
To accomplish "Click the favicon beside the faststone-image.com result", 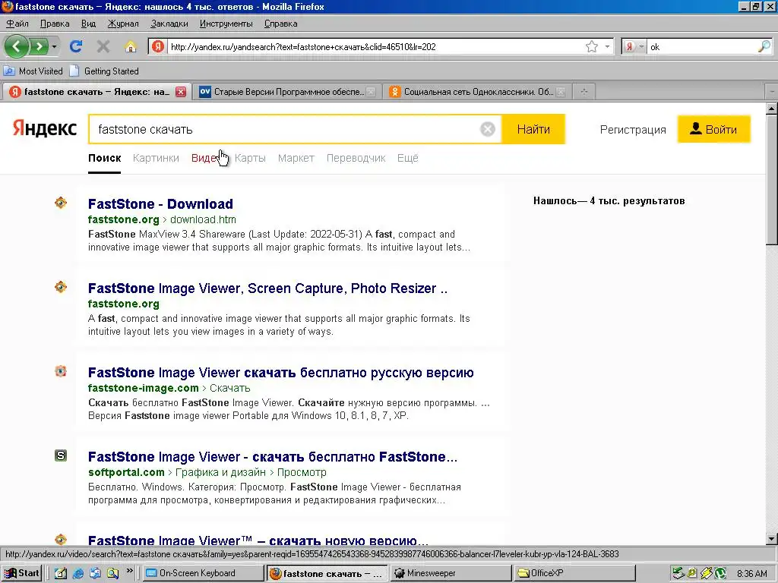I will (61, 371).
